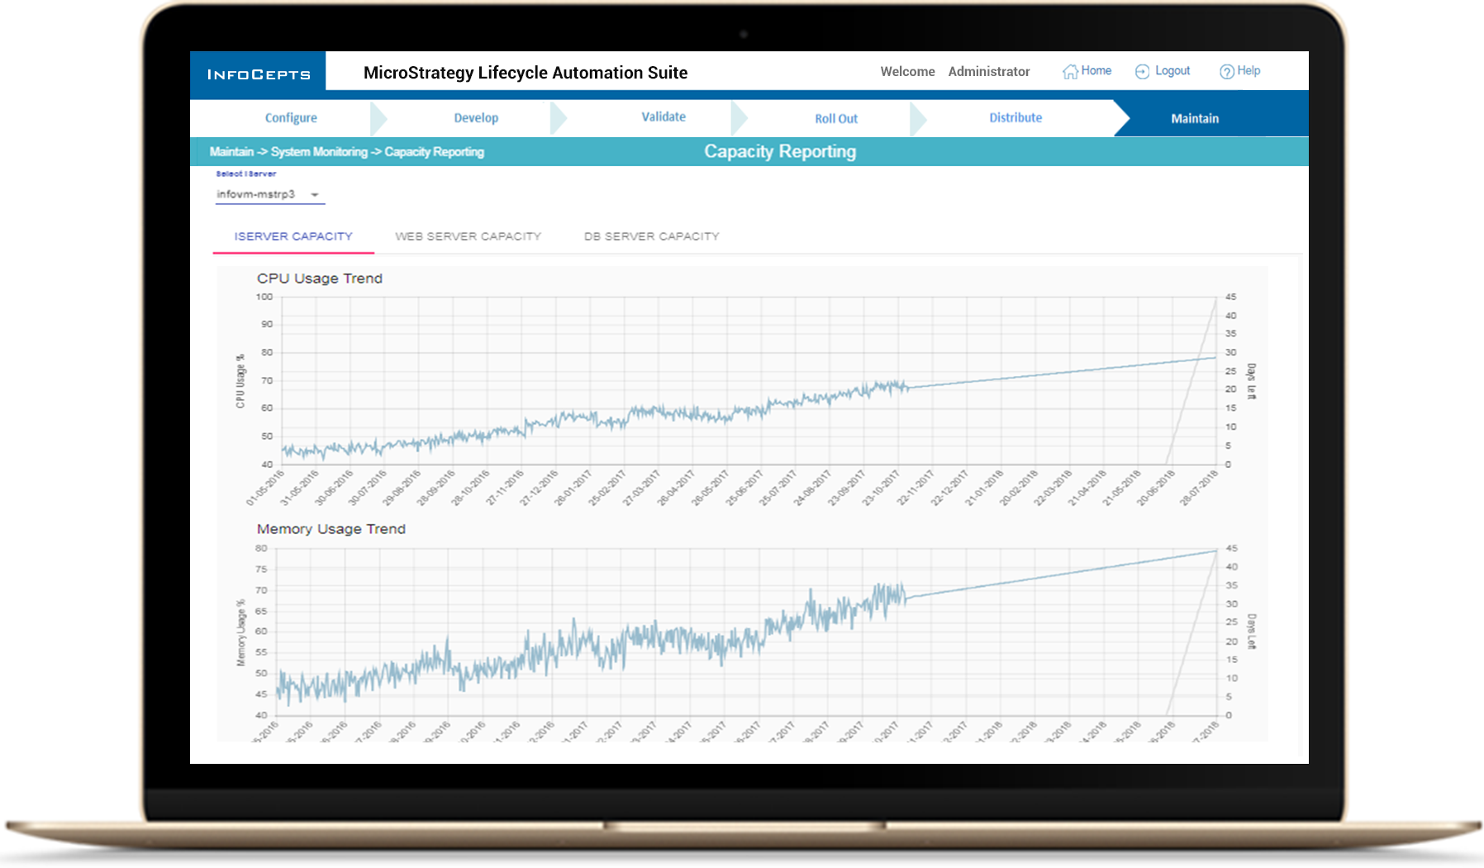Click the Home link text
This screenshot has width=1484, height=868.
point(1096,71)
